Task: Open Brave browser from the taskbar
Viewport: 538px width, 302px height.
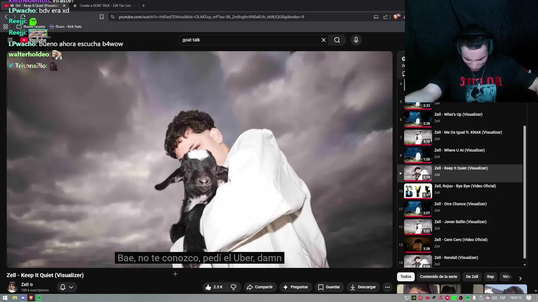Action: pyautogui.click(x=31, y=298)
